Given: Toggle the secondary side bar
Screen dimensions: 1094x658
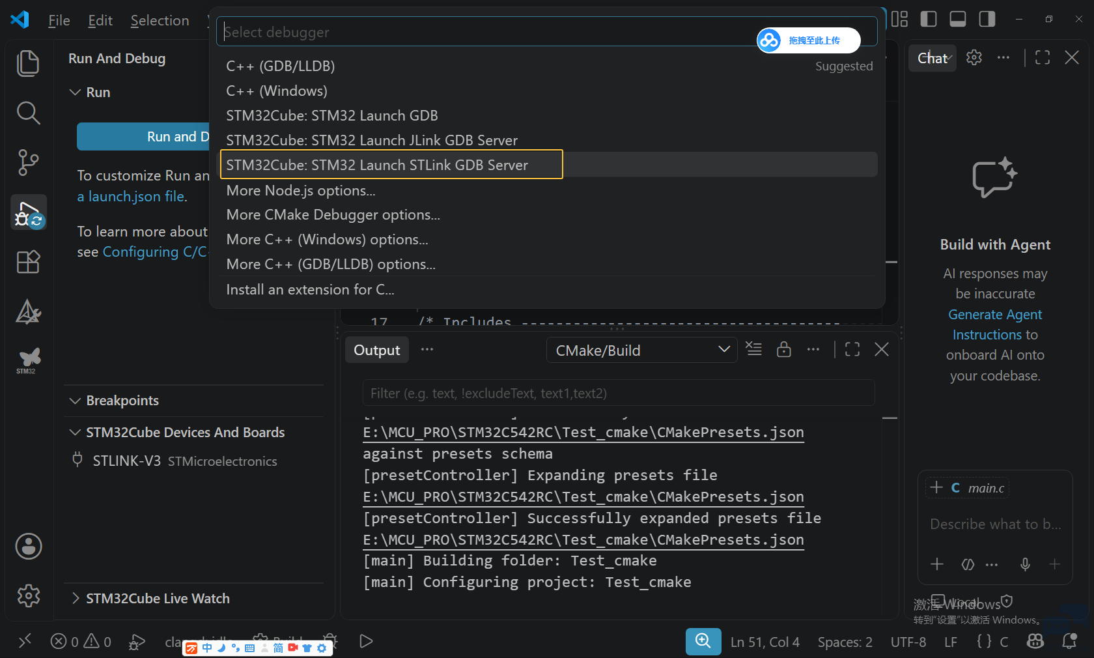Looking at the screenshot, I should [987, 20].
